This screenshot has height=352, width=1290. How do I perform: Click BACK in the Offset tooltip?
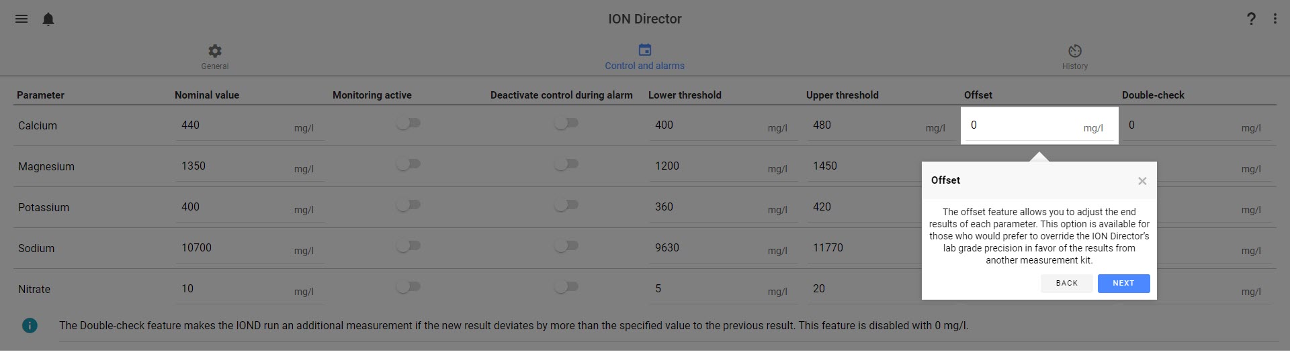coord(1066,284)
